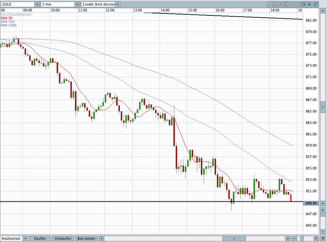This screenshot has height=242, width=327.
Task: Open the Candle Stick chart type dropdown arrow
Action: pyautogui.click(x=117, y=4)
